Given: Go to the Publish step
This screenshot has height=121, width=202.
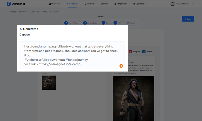Looking at the screenshot, I should pos(132,23).
